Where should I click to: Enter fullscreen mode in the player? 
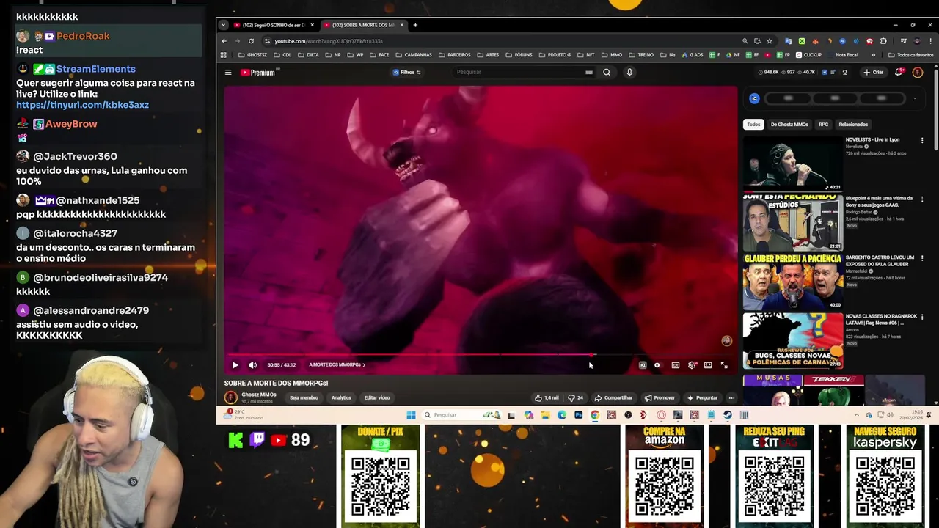pos(724,365)
